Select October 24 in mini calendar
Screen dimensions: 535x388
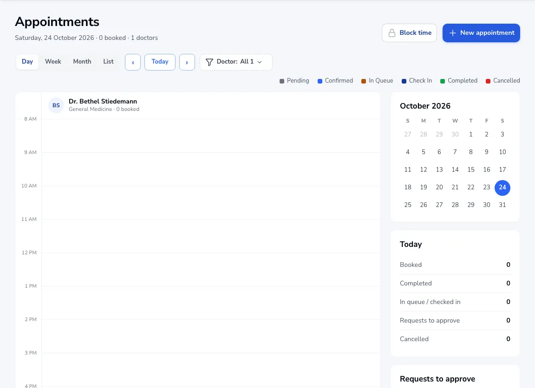click(502, 188)
